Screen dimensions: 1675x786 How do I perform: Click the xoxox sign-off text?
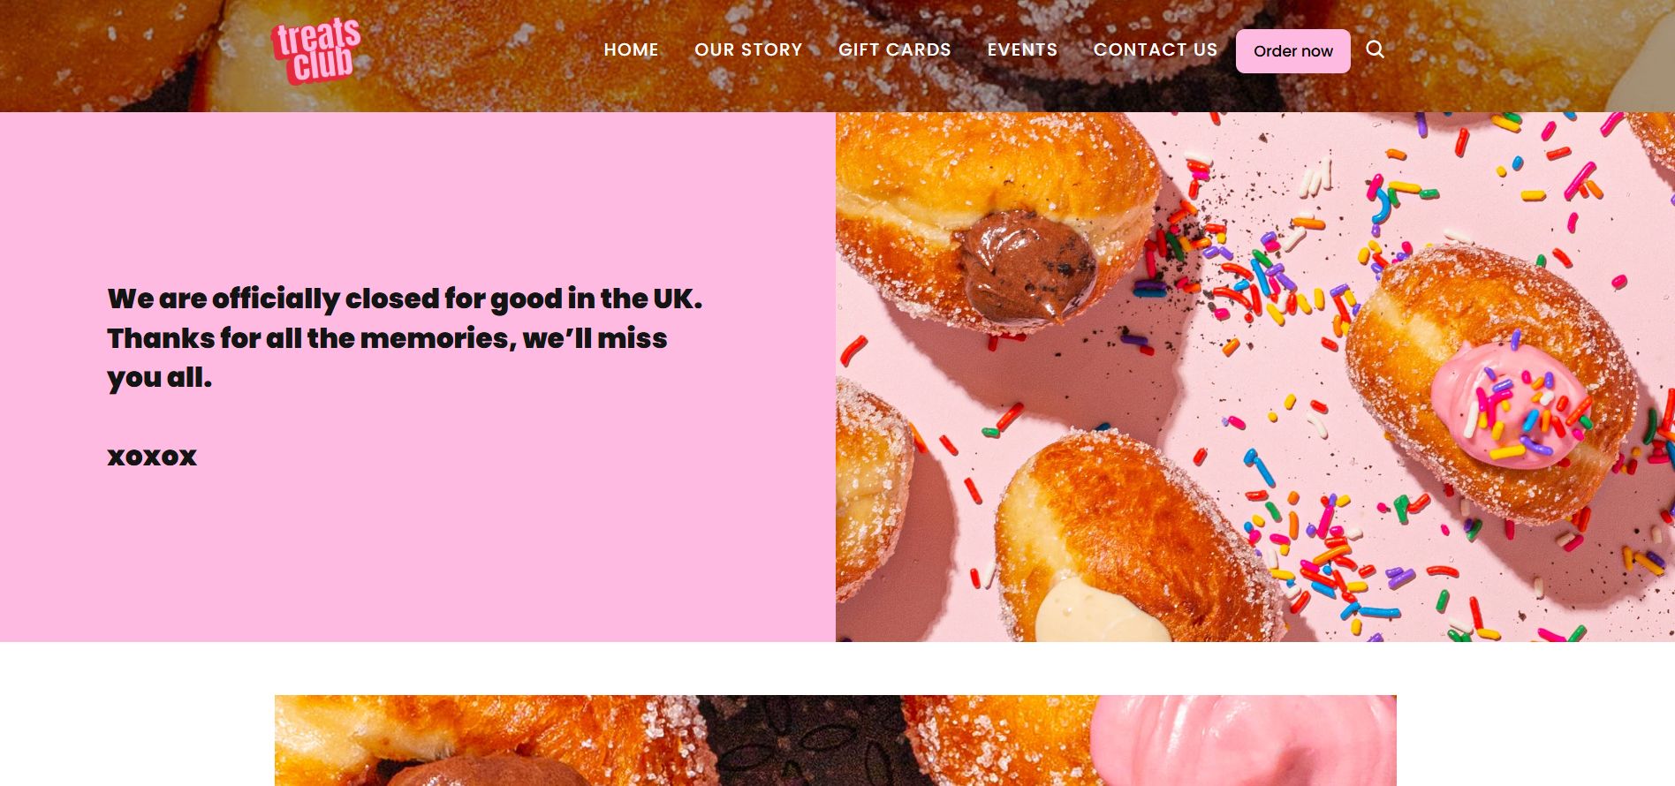tap(152, 457)
